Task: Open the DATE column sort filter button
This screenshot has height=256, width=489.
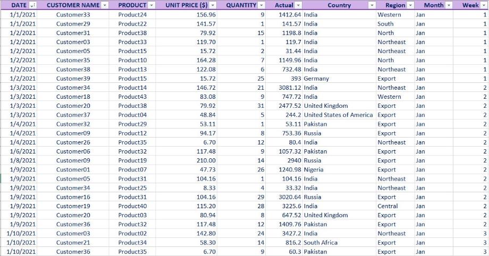Action: 32,5
